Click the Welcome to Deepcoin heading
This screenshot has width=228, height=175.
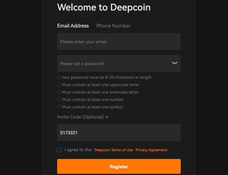click(104, 7)
